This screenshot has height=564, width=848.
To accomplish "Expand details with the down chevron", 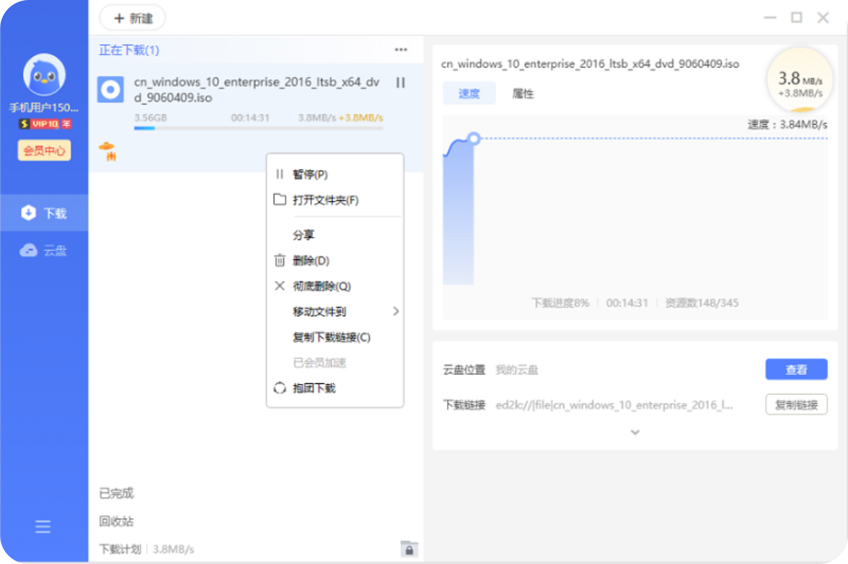I will 635,432.
